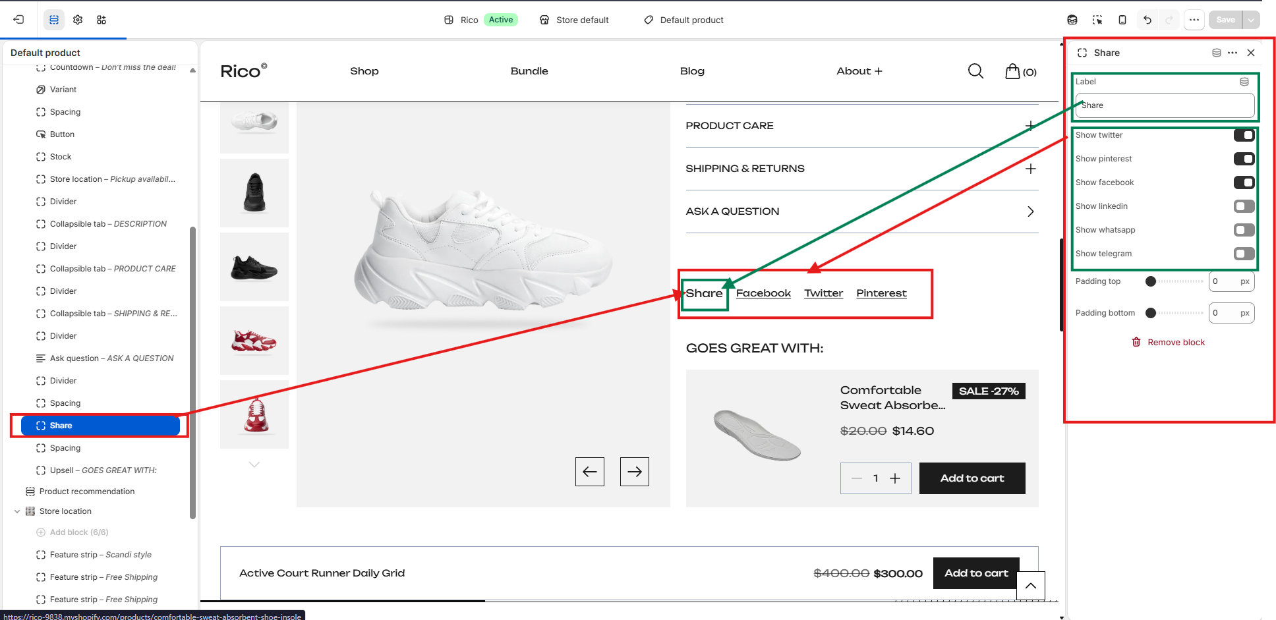Open the ASK A QUESTION chevron
The image size is (1276, 620).
(1031, 211)
